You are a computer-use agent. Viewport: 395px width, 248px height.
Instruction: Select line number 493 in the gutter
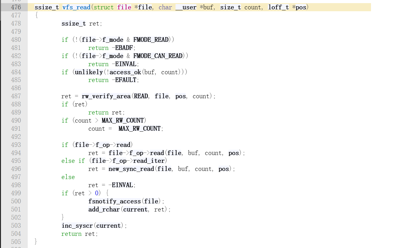[x=16, y=145]
